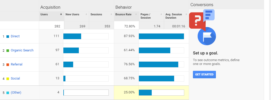This screenshot has width=271, height=100.
Task: Click sort arrow beside Bounce Rate
Action: click(136, 14)
